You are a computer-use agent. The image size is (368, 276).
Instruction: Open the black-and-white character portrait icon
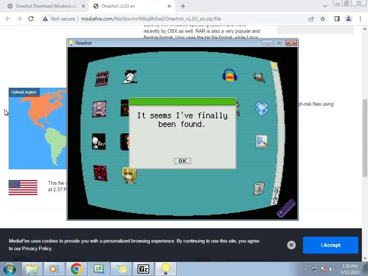point(130,77)
